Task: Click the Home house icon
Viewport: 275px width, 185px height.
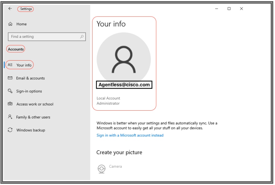Action: tap(10, 24)
